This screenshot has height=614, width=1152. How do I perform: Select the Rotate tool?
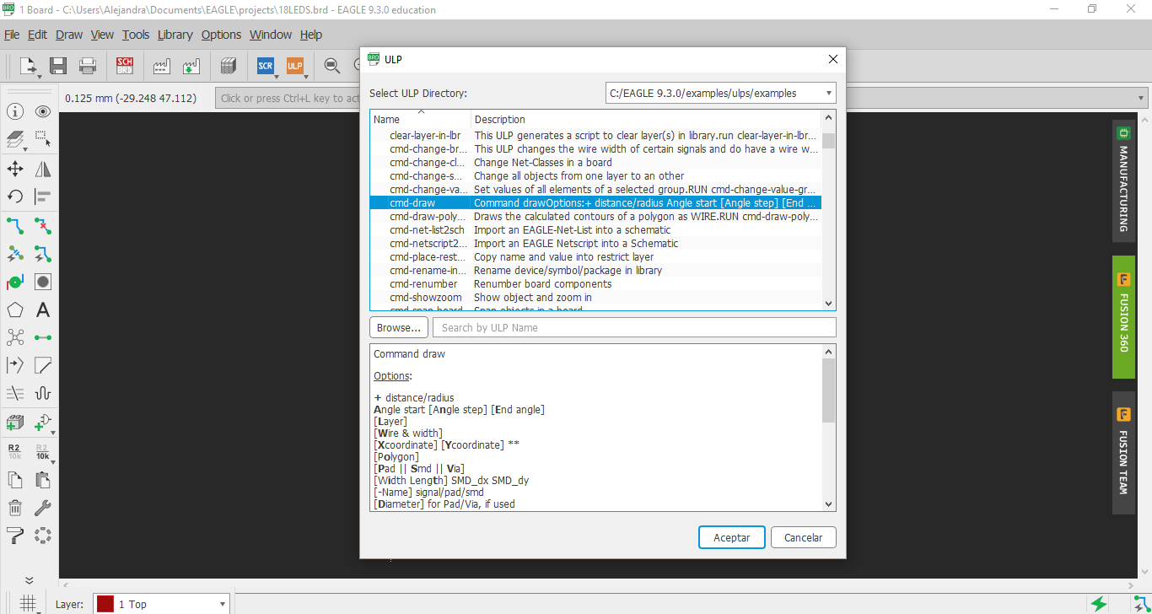(15, 196)
